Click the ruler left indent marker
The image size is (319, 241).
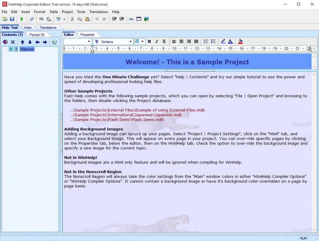[92, 51]
